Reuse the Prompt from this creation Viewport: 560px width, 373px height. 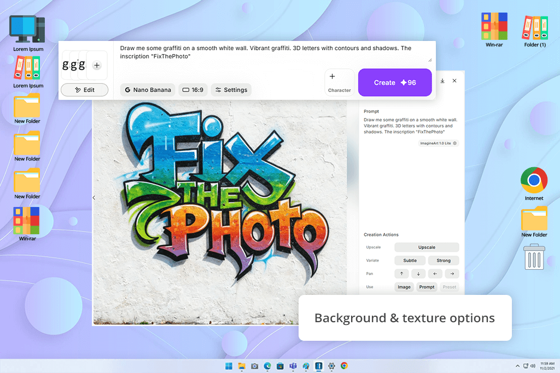click(x=427, y=287)
